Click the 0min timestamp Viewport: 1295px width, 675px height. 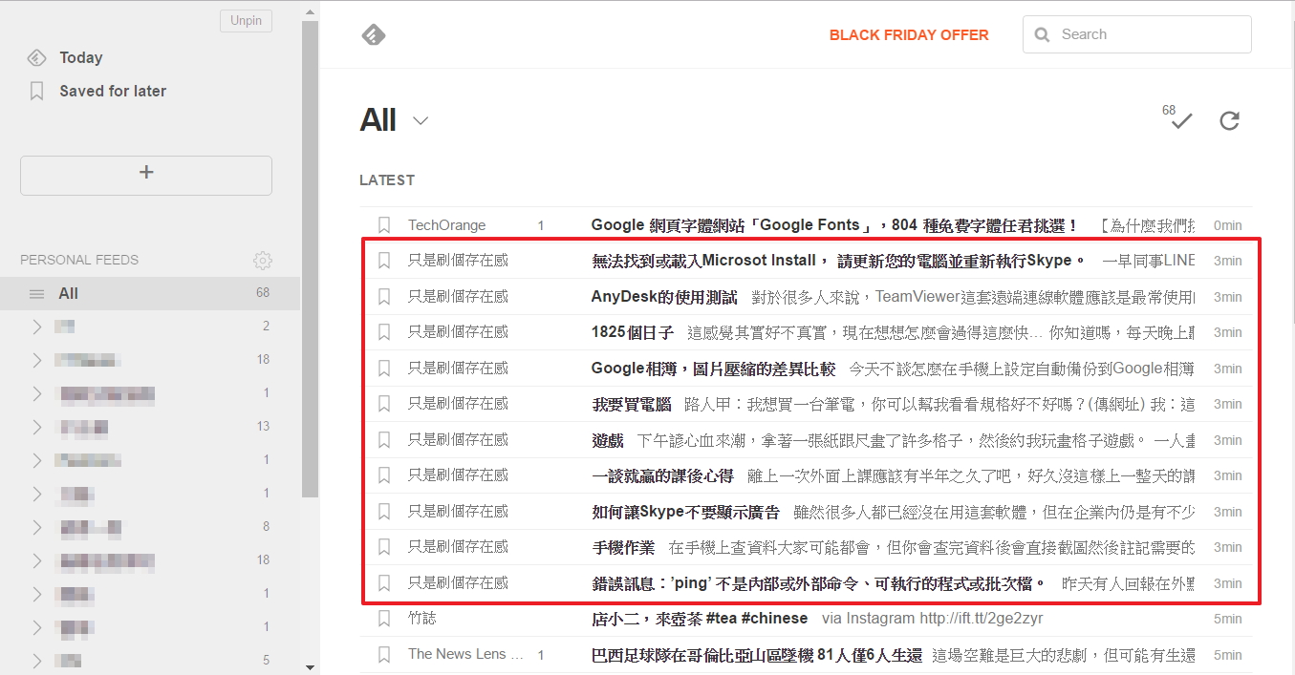pos(1227,225)
